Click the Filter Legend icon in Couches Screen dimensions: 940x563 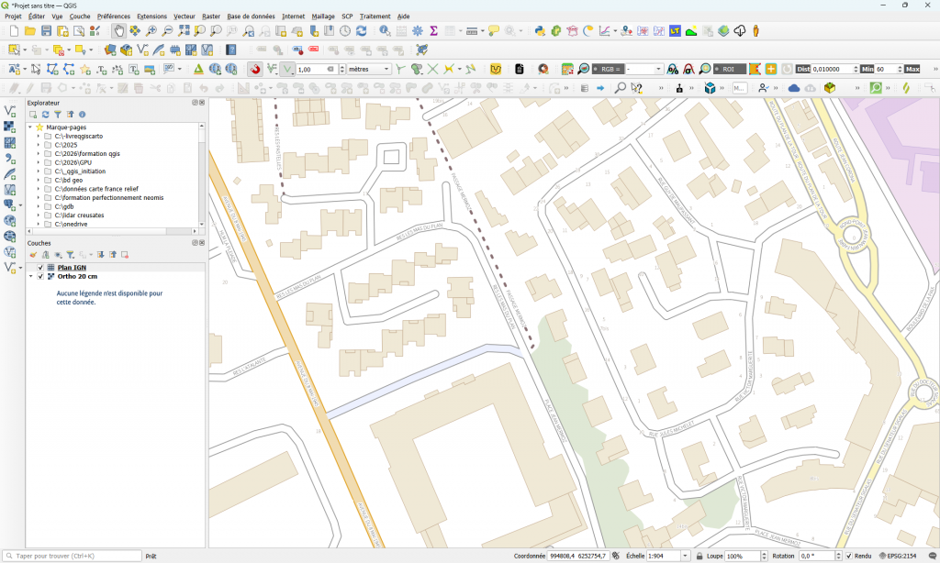pos(70,254)
